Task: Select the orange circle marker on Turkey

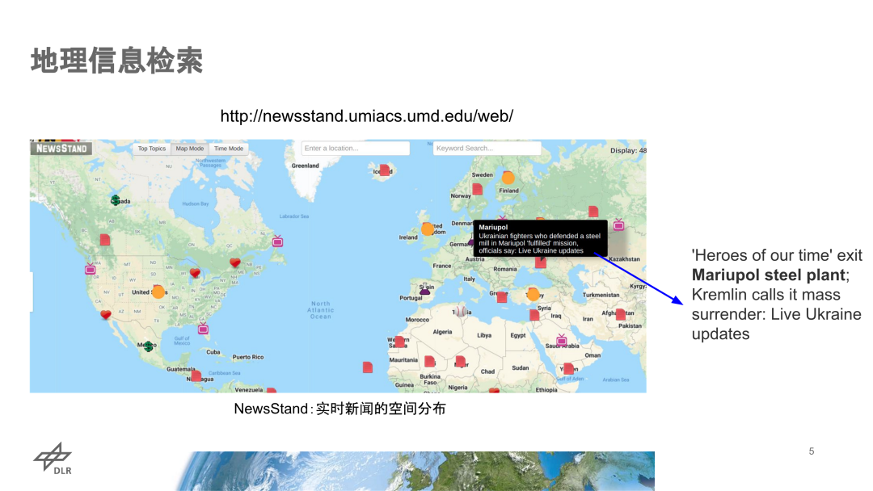Action: pos(533,294)
